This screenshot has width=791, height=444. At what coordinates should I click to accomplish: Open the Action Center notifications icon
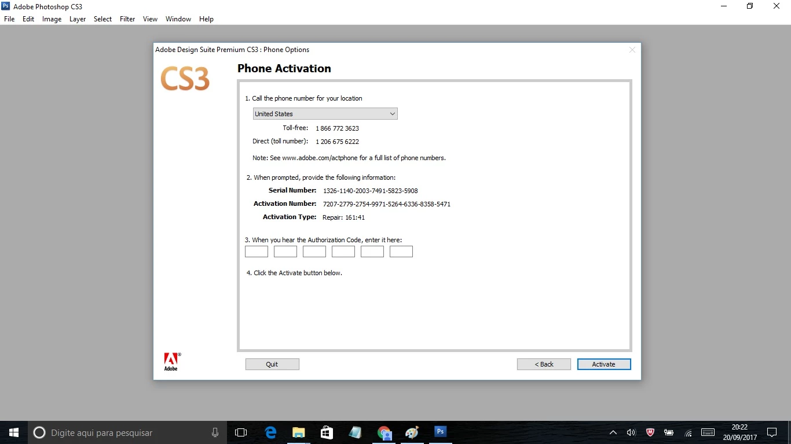[x=771, y=432]
